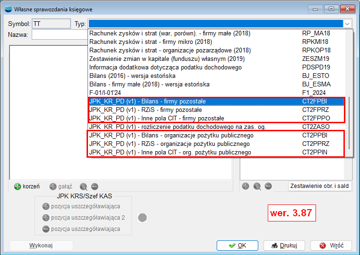Screen dimensions: 360x255
Task: Click the minus icon under right panel
Action: [x=268, y=186]
